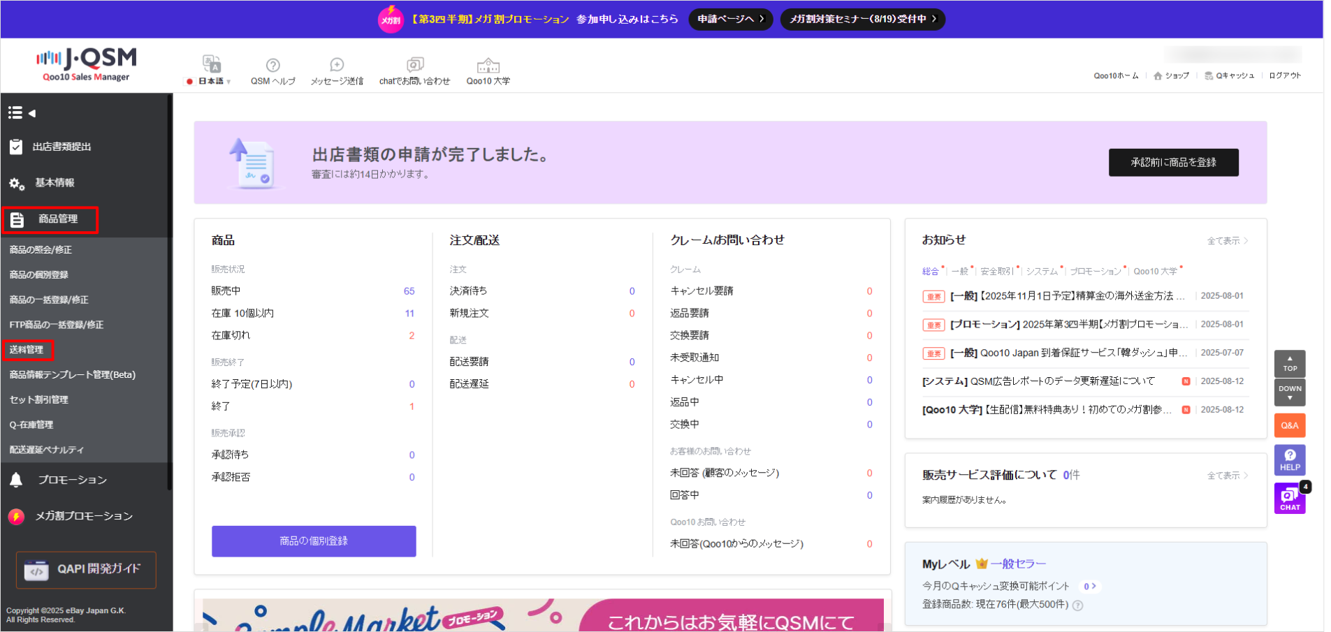Open the ショップ home icon link
Viewport: 1331px width, 632px height.
tap(1171, 75)
